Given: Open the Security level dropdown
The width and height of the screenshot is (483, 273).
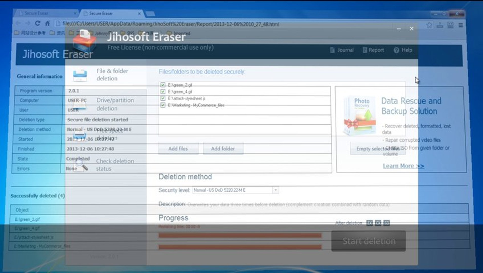Looking at the screenshot, I should point(235,190).
